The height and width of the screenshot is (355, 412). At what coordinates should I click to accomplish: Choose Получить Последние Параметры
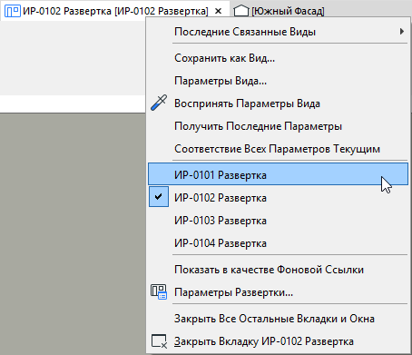click(x=278, y=126)
